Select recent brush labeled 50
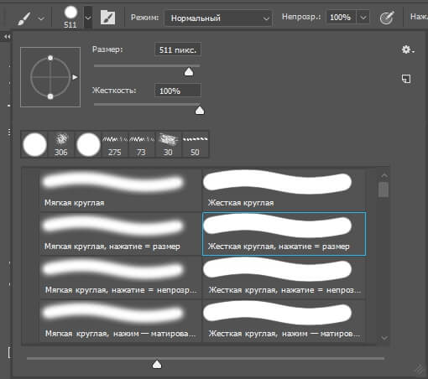This screenshot has width=428, height=379. (195, 144)
